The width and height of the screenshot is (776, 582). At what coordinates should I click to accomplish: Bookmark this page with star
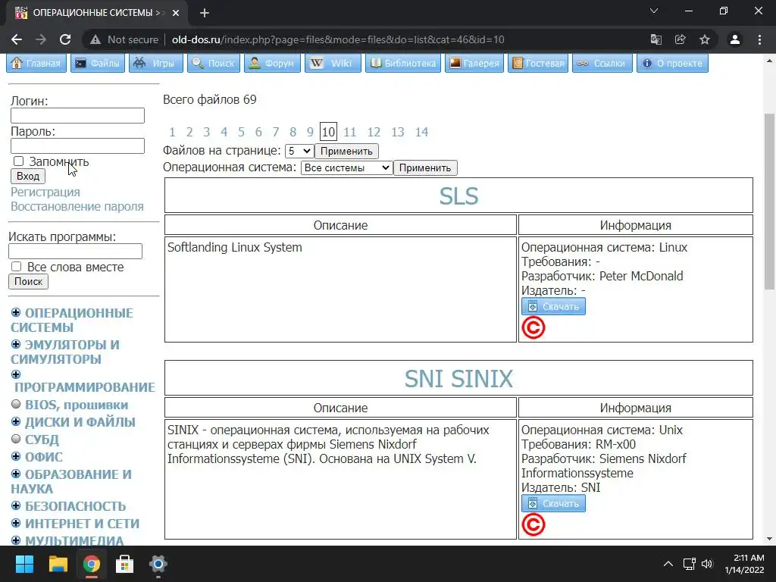[705, 39]
